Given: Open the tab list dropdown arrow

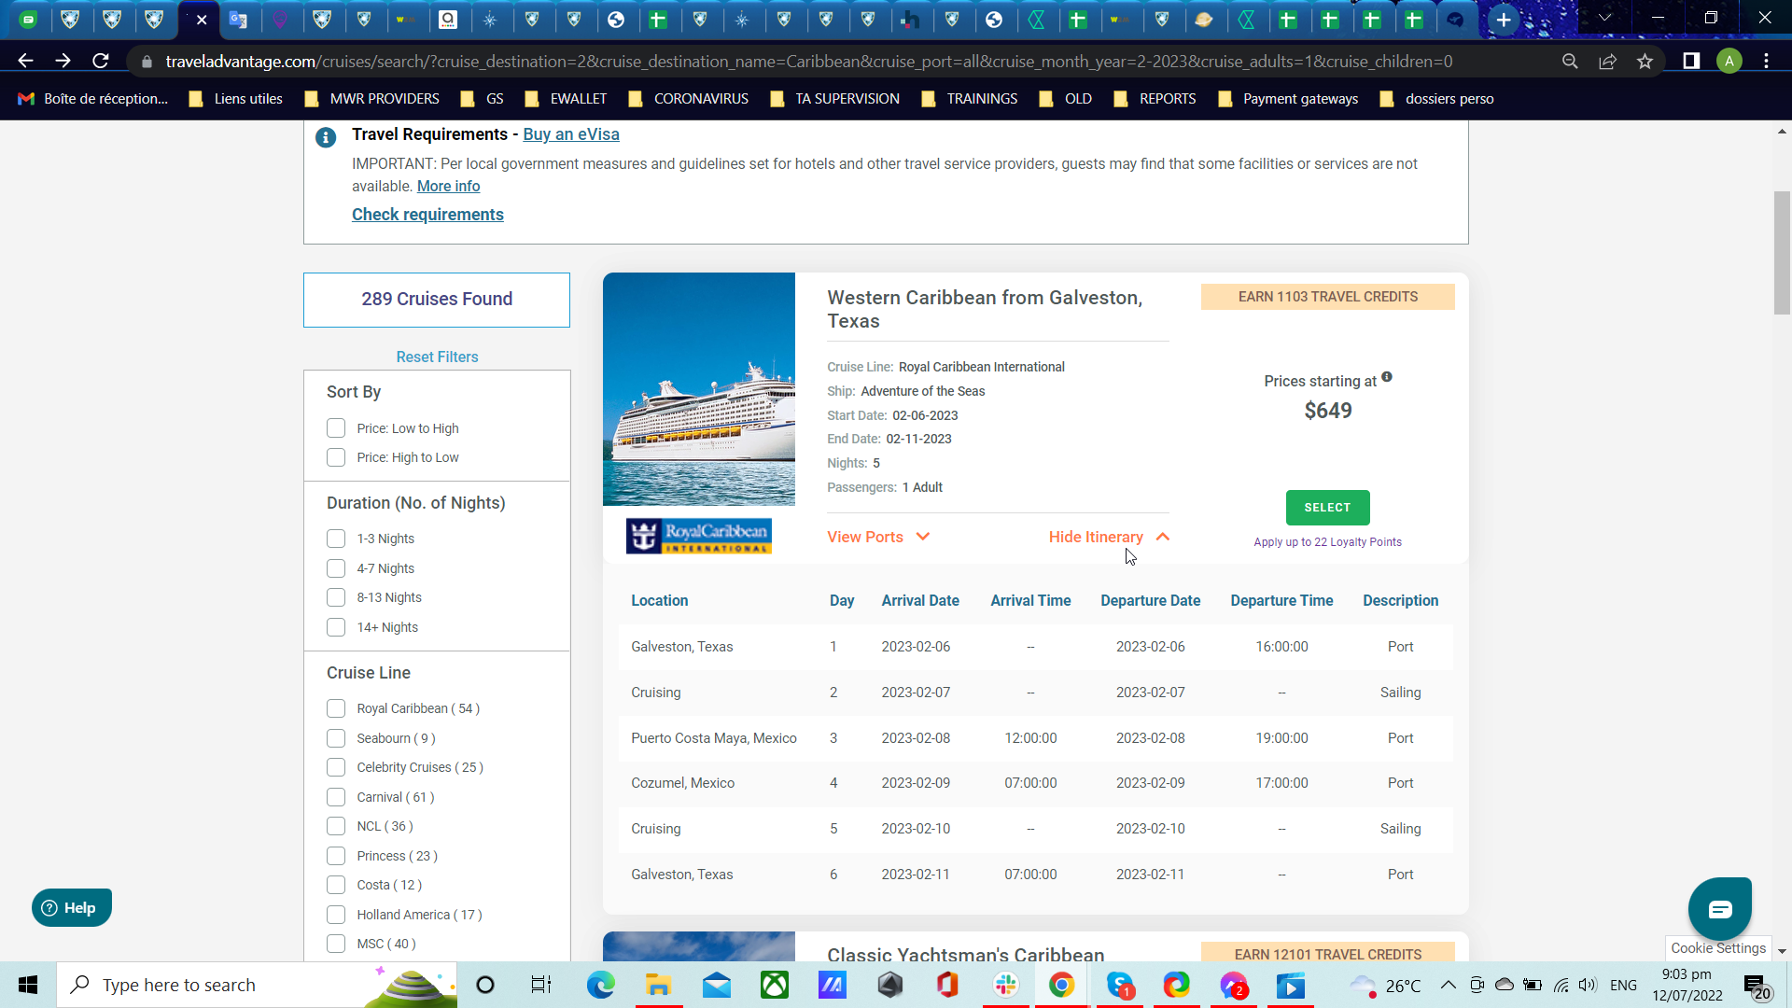Looking at the screenshot, I should [1605, 18].
